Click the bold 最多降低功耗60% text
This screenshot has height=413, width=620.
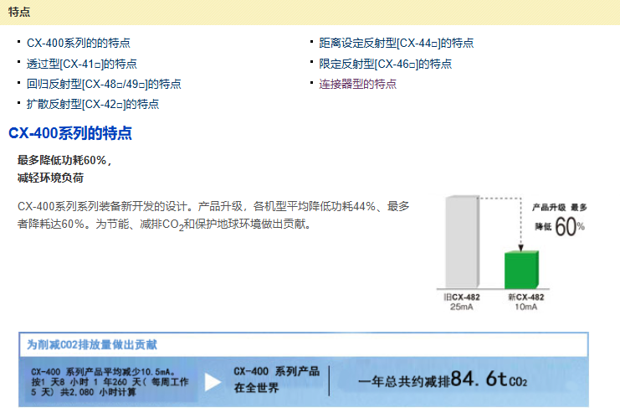tap(64, 160)
